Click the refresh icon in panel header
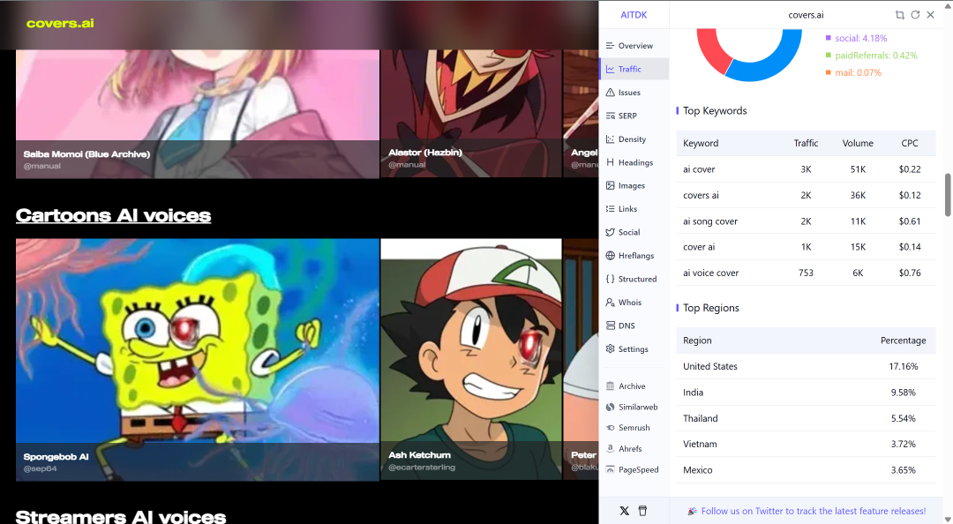The image size is (953, 524). [915, 15]
